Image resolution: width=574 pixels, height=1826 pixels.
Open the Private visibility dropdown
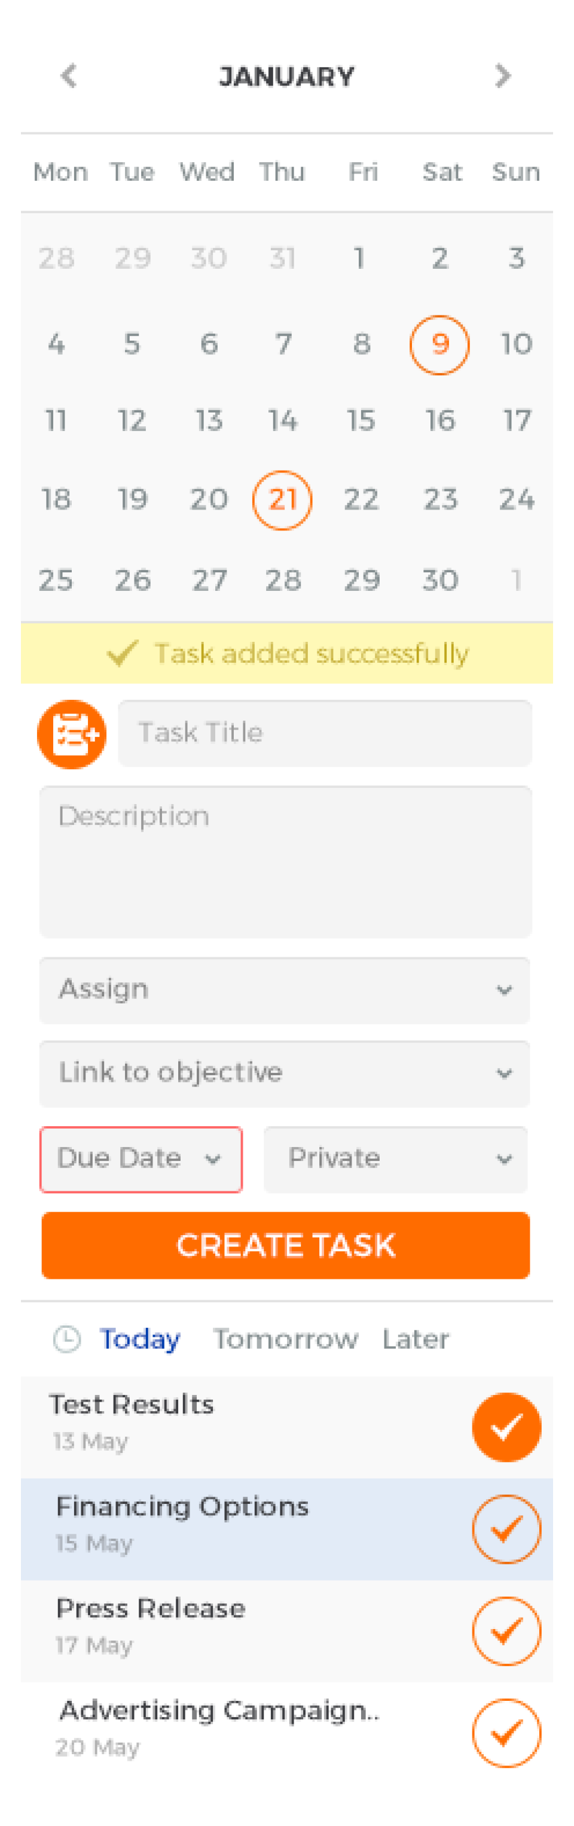click(396, 1159)
